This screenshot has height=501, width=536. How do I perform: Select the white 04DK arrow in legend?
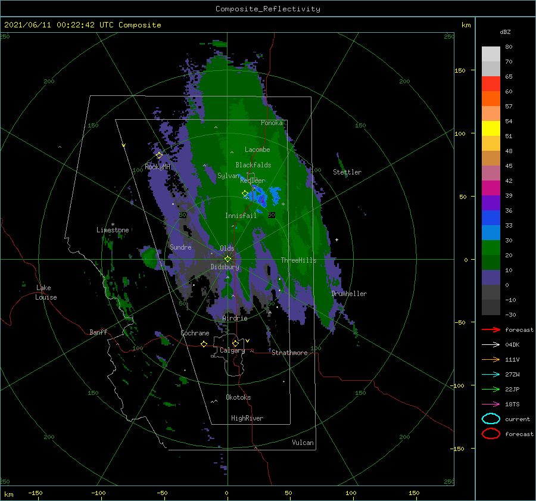tap(491, 345)
